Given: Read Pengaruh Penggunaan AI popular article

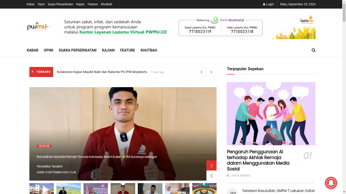Looking at the screenshot, I should click(258, 160).
